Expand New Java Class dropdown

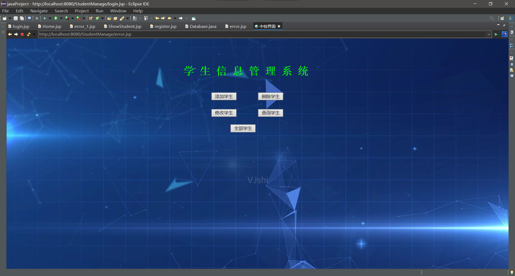[x=102, y=18]
